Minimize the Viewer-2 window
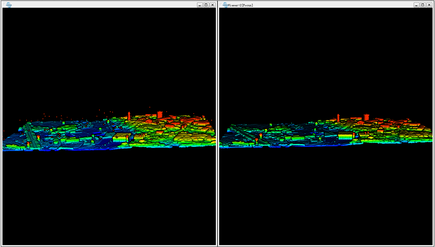 [416, 5]
